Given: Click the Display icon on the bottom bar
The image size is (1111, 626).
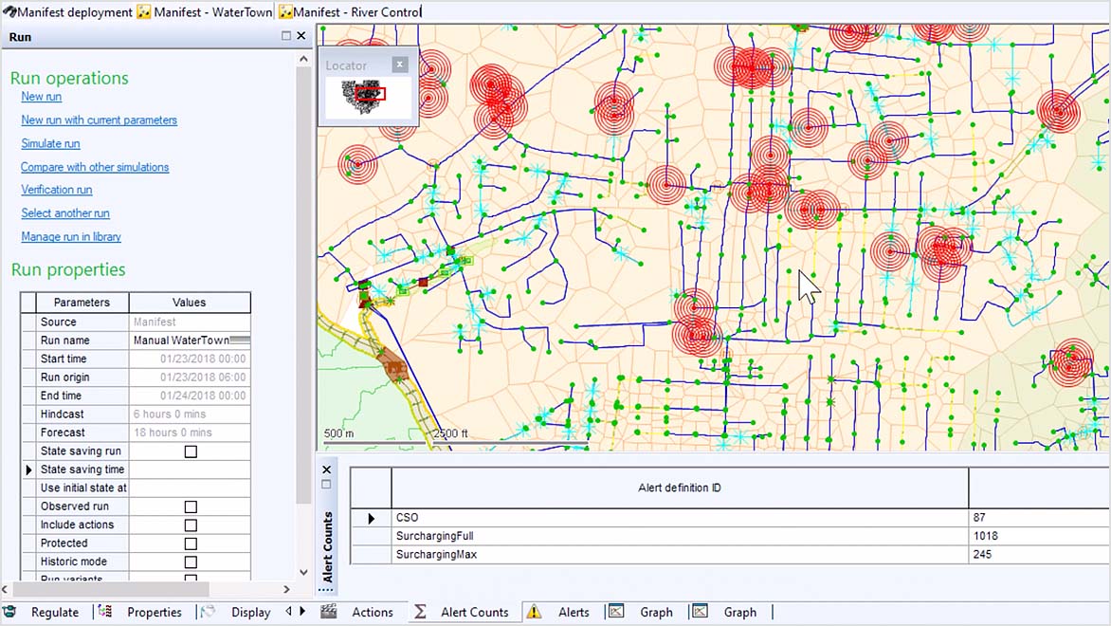Looking at the screenshot, I should tap(208, 612).
